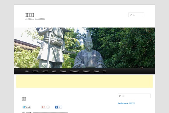Click the sidebar search magnifier icon
Viewport: 169px width, 113px height.
[120, 96]
